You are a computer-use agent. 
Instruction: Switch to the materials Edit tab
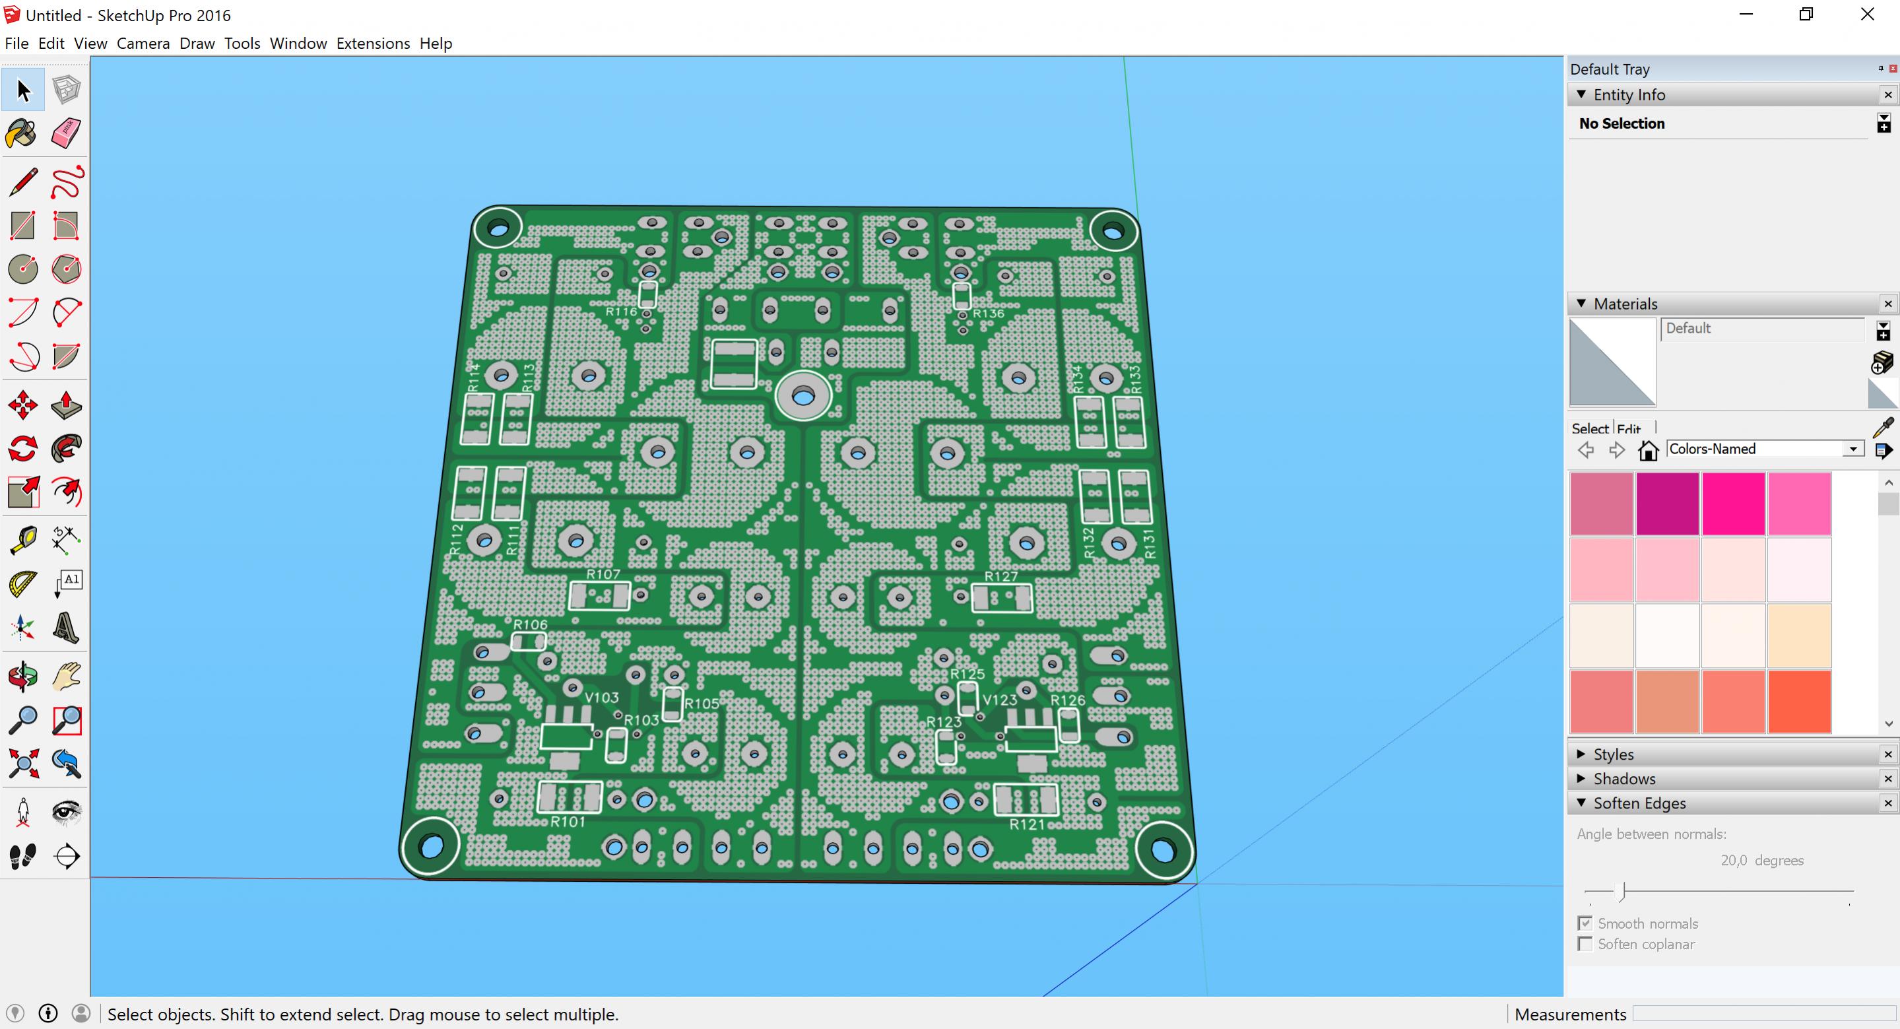point(1629,428)
